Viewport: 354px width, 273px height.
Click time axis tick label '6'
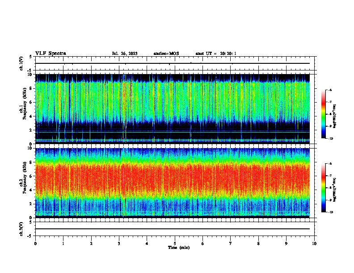tap(203, 244)
